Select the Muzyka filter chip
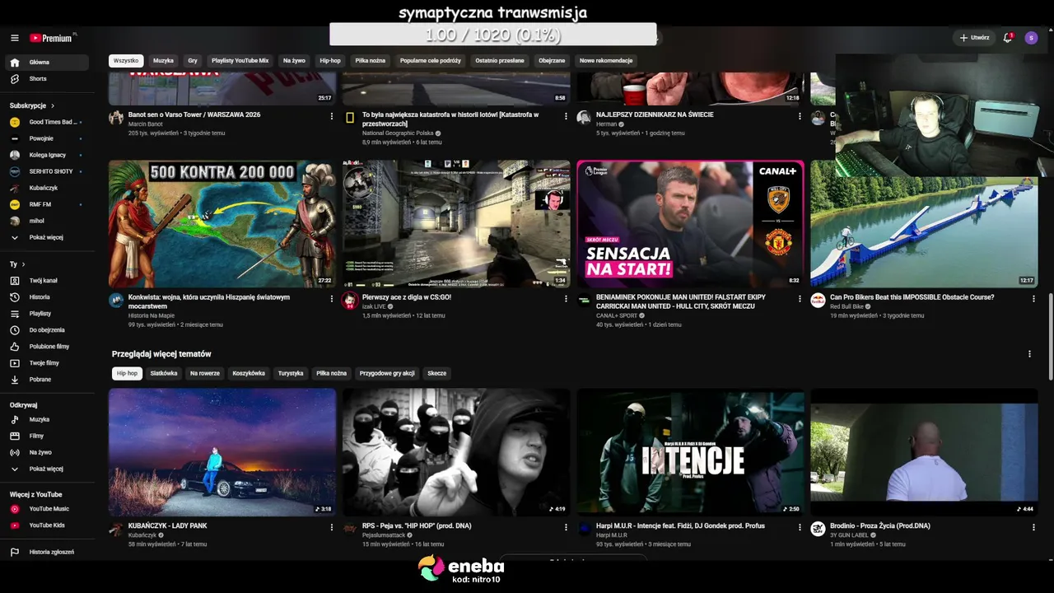1054x593 pixels. tap(163, 61)
